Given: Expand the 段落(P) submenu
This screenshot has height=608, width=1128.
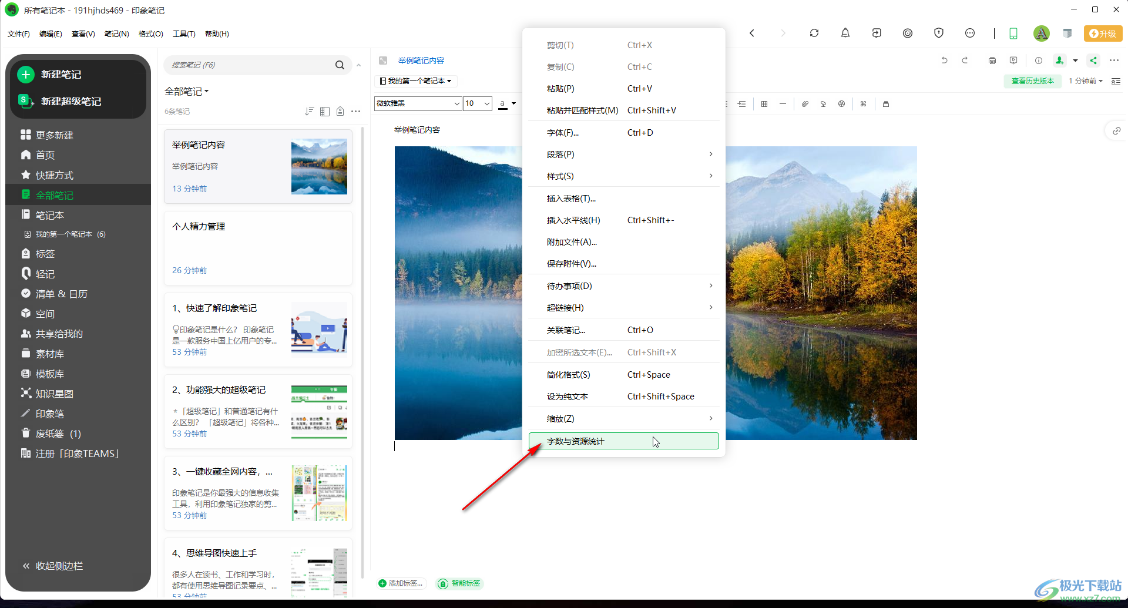Looking at the screenshot, I should point(623,154).
